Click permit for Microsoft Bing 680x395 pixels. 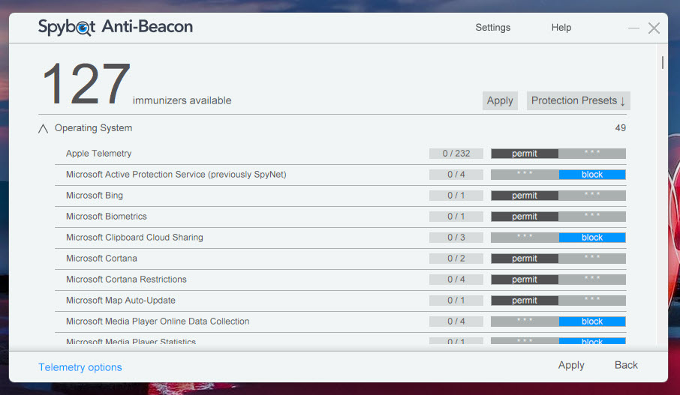pos(525,196)
